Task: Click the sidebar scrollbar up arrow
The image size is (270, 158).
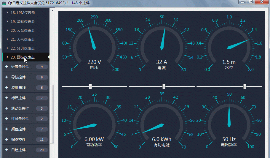Action: pyautogui.click(x=52, y=11)
